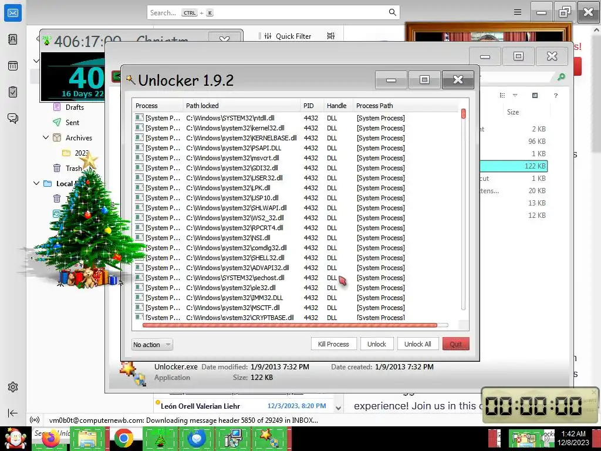This screenshot has width=601, height=451.
Task: Select the Sent folder
Action: coord(72,122)
